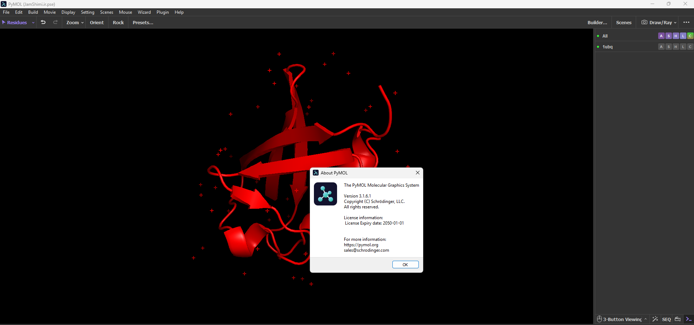This screenshot has height=325, width=694.
Task: Open the Setting menu
Action: pos(88,12)
